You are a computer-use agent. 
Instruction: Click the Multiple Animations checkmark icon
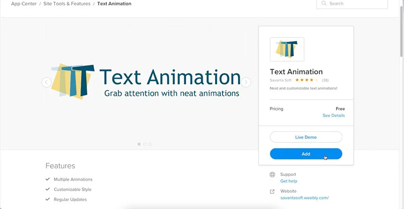tap(48, 179)
